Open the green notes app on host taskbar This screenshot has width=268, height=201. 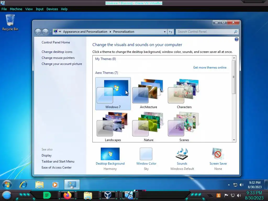[47, 195]
